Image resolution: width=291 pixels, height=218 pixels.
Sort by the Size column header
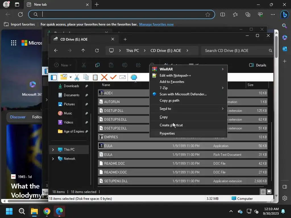pyautogui.click(x=250, y=85)
